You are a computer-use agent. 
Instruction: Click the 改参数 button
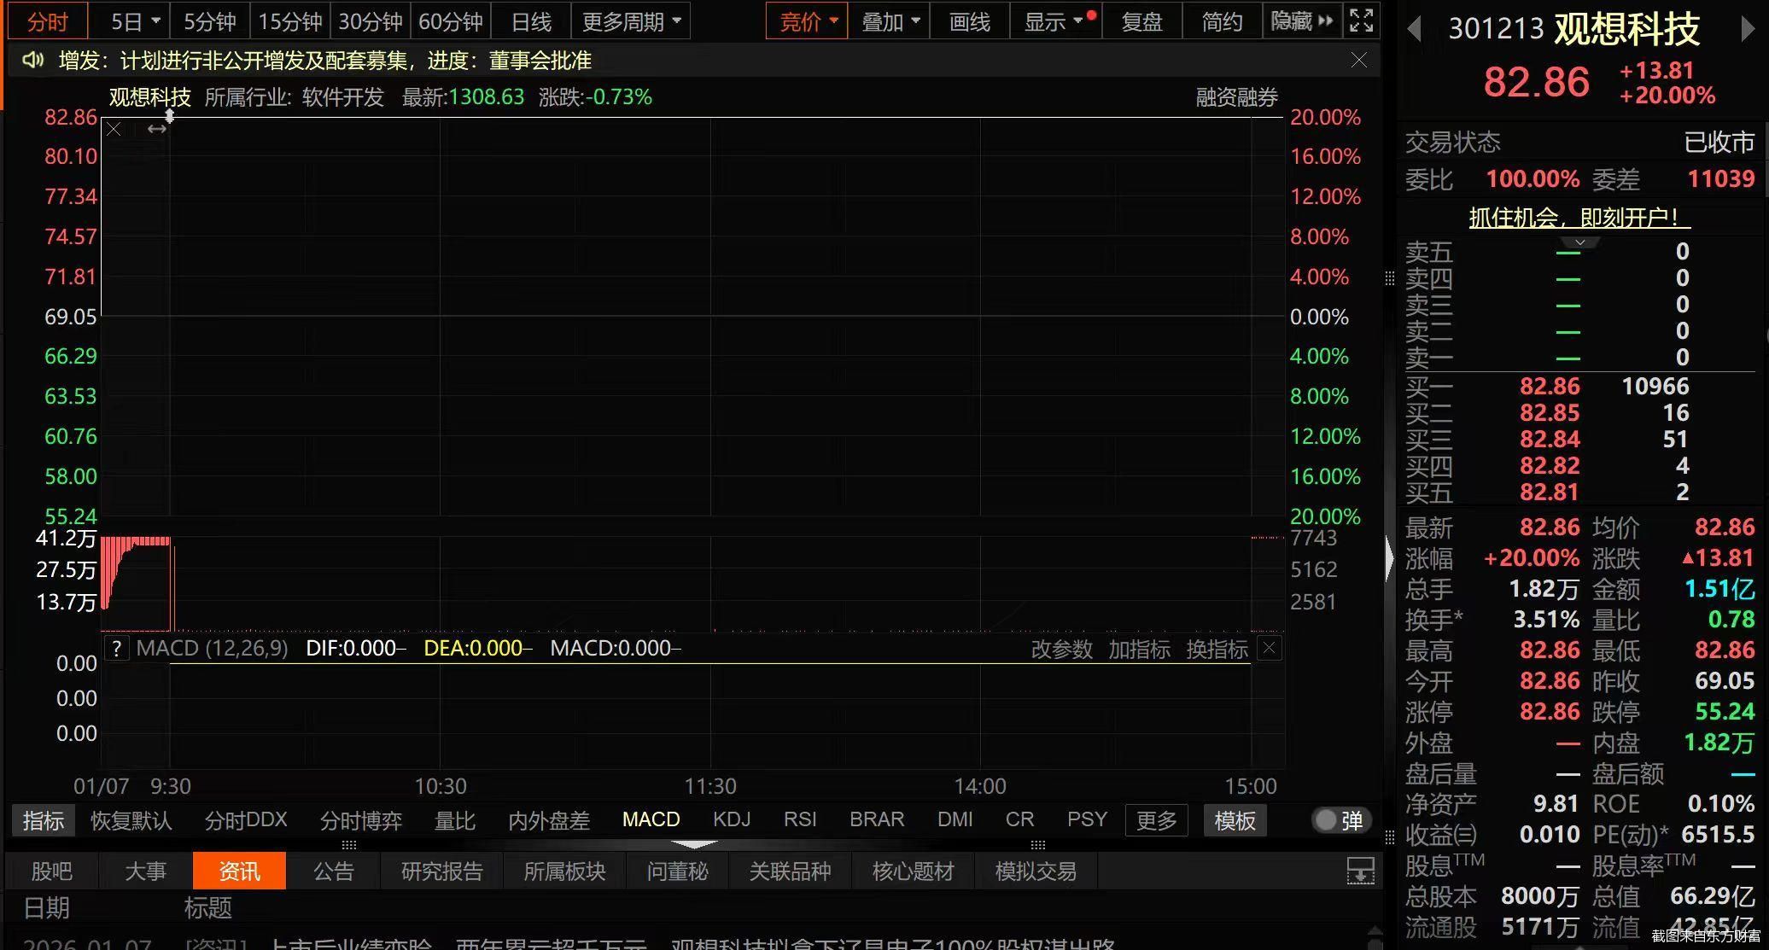tap(1061, 650)
